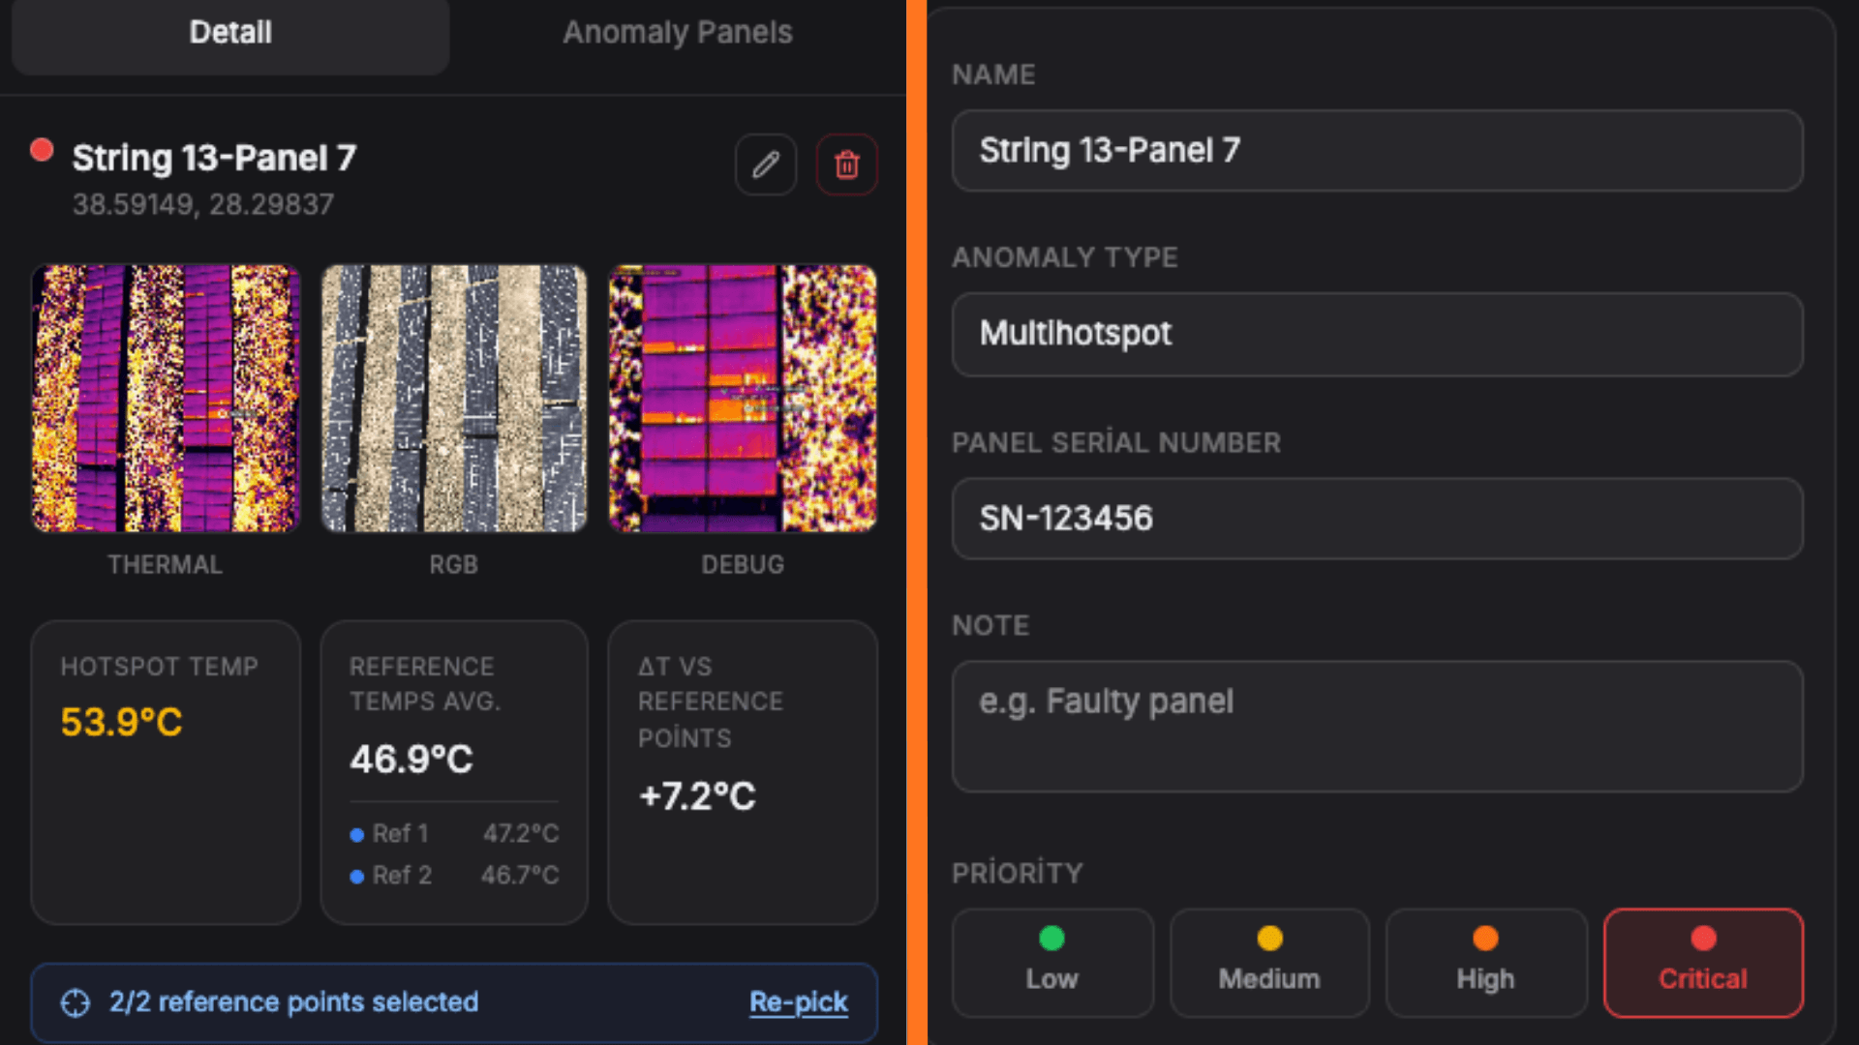
Task: Select the coordinates text 38.59149, 28.29837
Action: click(x=203, y=204)
